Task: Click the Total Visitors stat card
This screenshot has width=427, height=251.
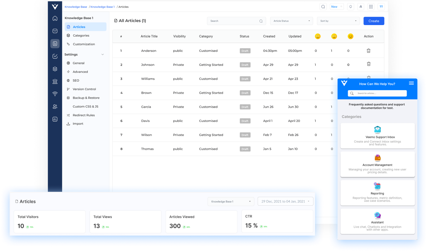Action: (50, 222)
